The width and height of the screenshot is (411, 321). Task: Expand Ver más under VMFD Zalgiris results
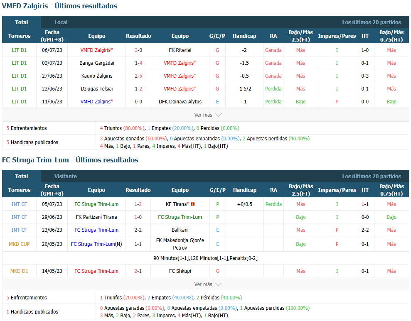tap(208, 115)
